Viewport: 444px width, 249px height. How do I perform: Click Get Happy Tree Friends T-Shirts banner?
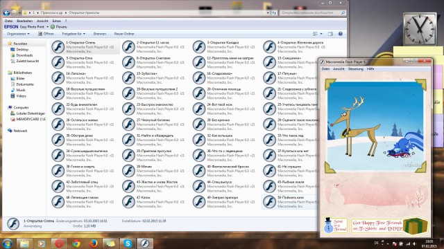point(389,225)
